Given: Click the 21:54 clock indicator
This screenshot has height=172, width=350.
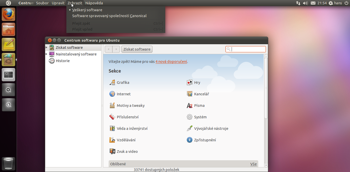Looking at the screenshot, I should [x=322, y=3].
